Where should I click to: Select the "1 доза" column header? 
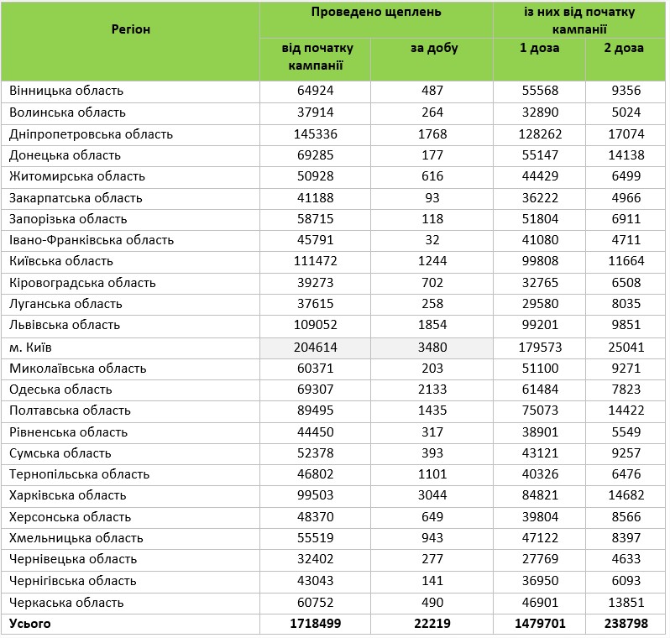pyautogui.click(x=539, y=49)
